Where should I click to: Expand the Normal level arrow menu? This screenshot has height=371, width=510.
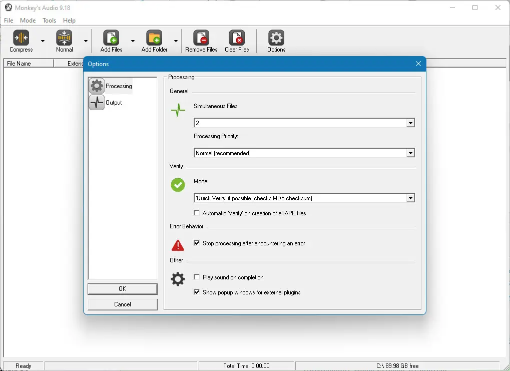click(86, 41)
